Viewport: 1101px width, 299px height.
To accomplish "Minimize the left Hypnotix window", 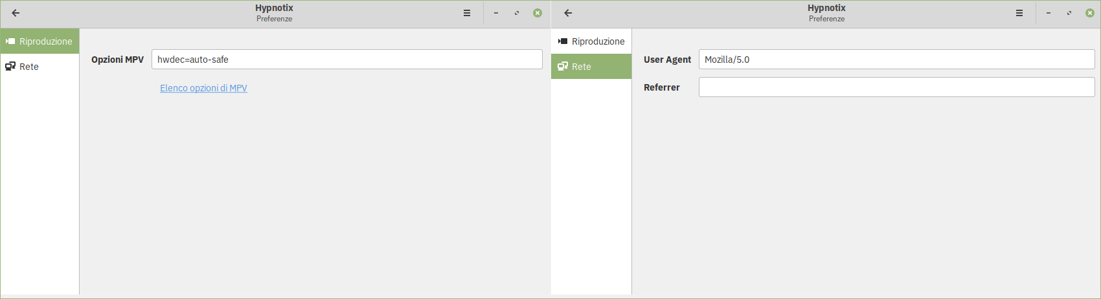I will (x=496, y=13).
